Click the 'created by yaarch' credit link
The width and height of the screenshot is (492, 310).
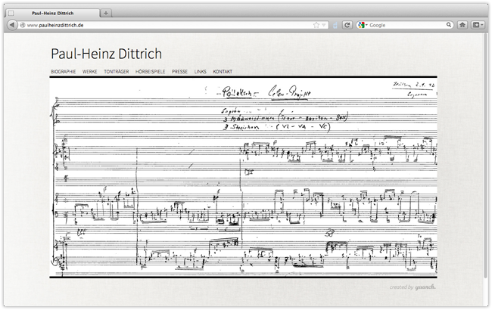413,287
